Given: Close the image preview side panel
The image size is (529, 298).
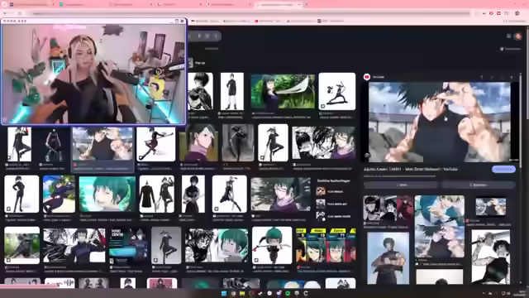Looking at the screenshot, I should pyautogui.click(x=512, y=77).
